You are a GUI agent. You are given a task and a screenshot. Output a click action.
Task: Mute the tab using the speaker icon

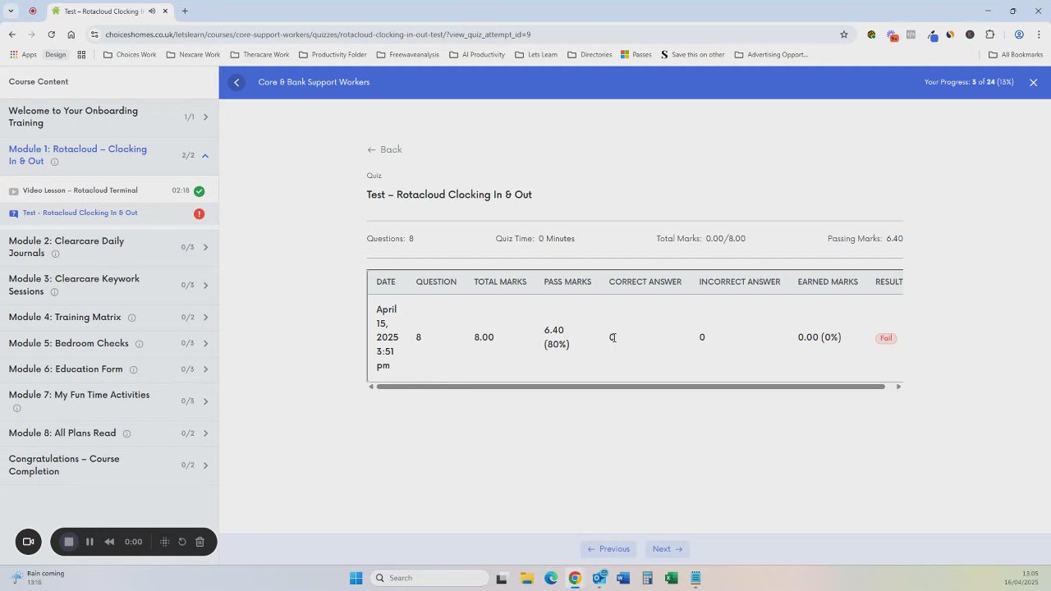(x=152, y=11)
